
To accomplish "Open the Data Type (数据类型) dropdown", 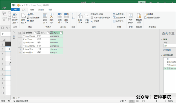I will click(98, 14).
